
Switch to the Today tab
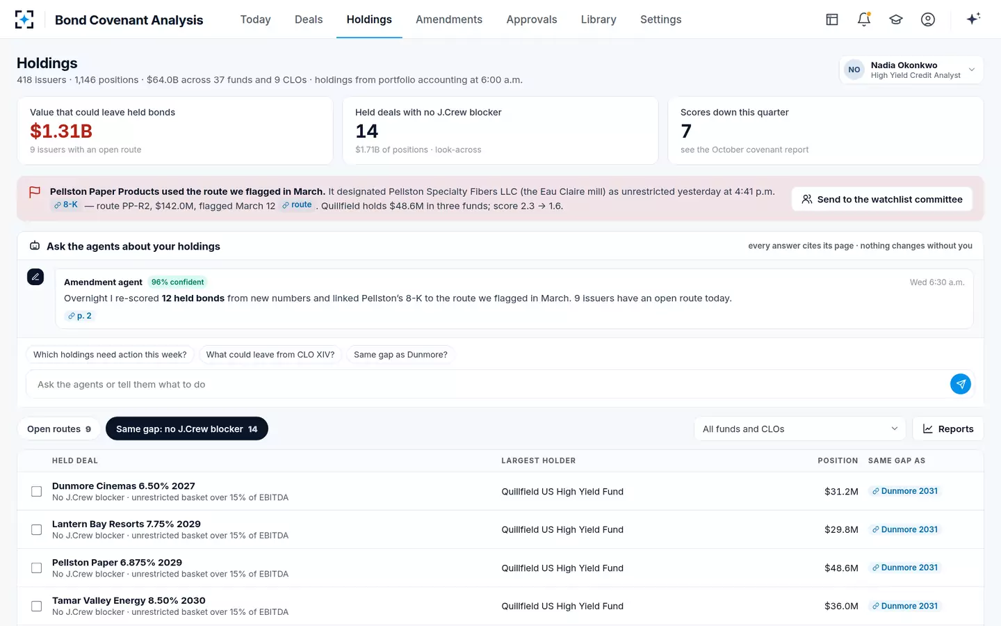(x=255, y=19)
